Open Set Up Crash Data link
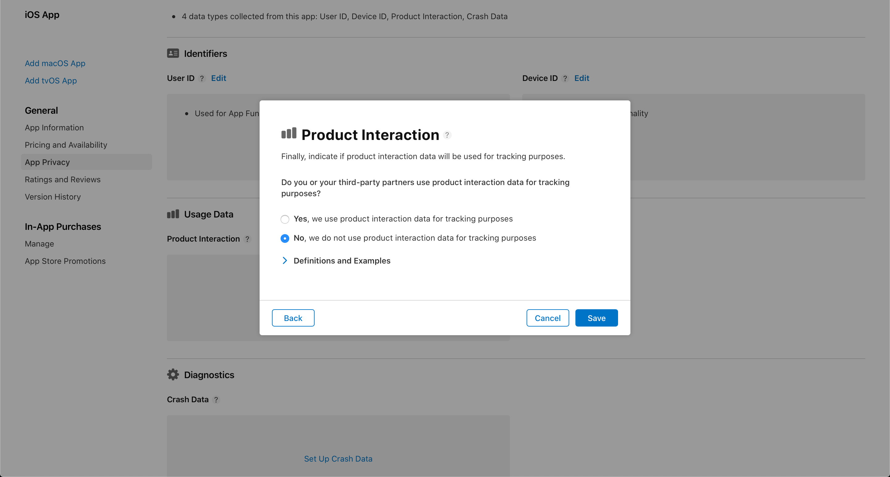This screenshot has height=477, width=890. (x=338, y=459)
